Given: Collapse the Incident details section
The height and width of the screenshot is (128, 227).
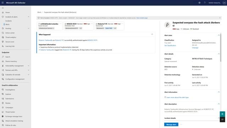Looking at the screenshot, I should [x=218, y=118].
